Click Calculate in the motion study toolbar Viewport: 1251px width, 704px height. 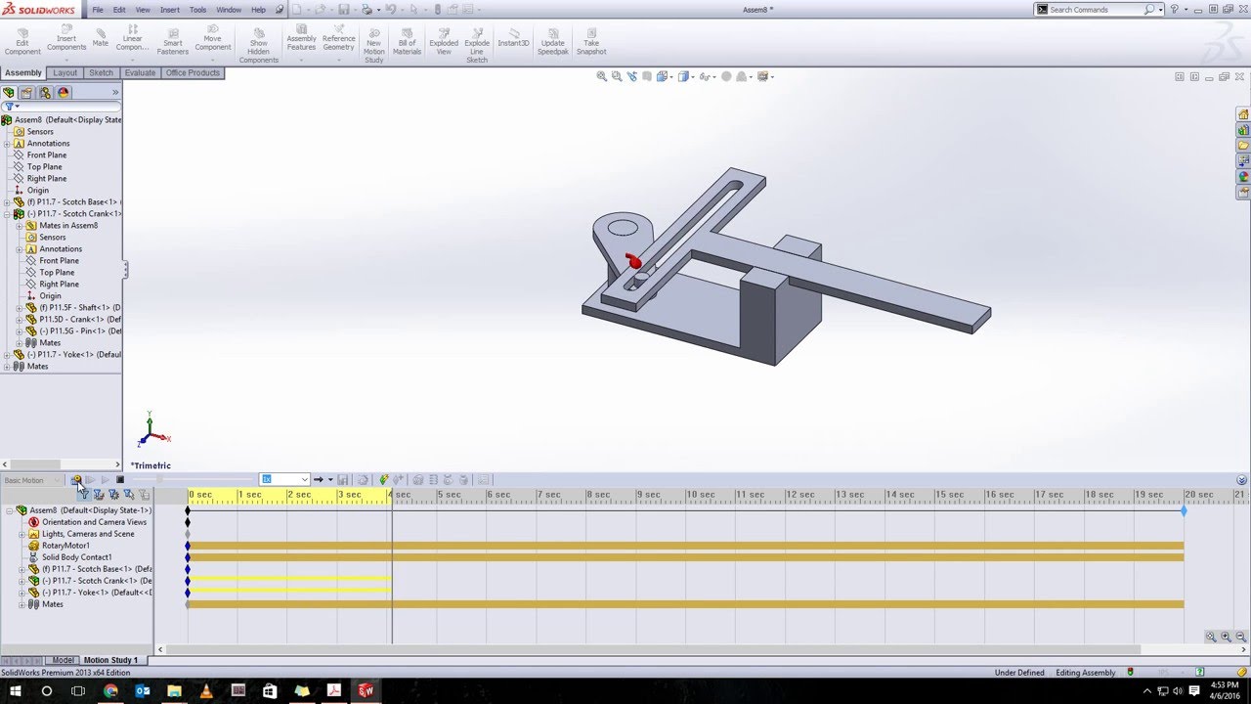[76, 480]
